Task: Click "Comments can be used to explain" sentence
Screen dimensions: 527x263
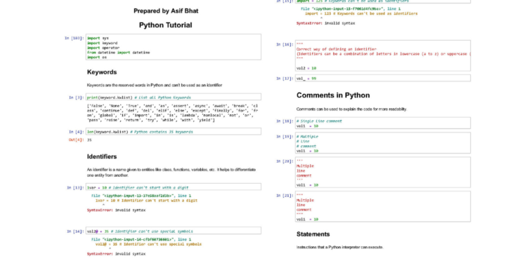Action: point(351,109)
